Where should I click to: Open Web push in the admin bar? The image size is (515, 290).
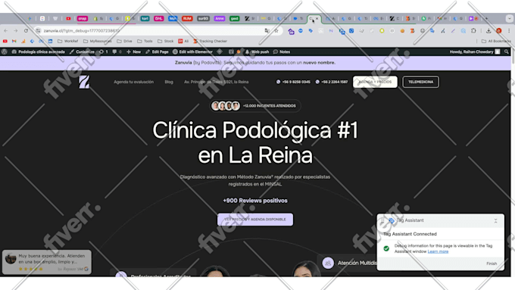[x=257, y=51]
